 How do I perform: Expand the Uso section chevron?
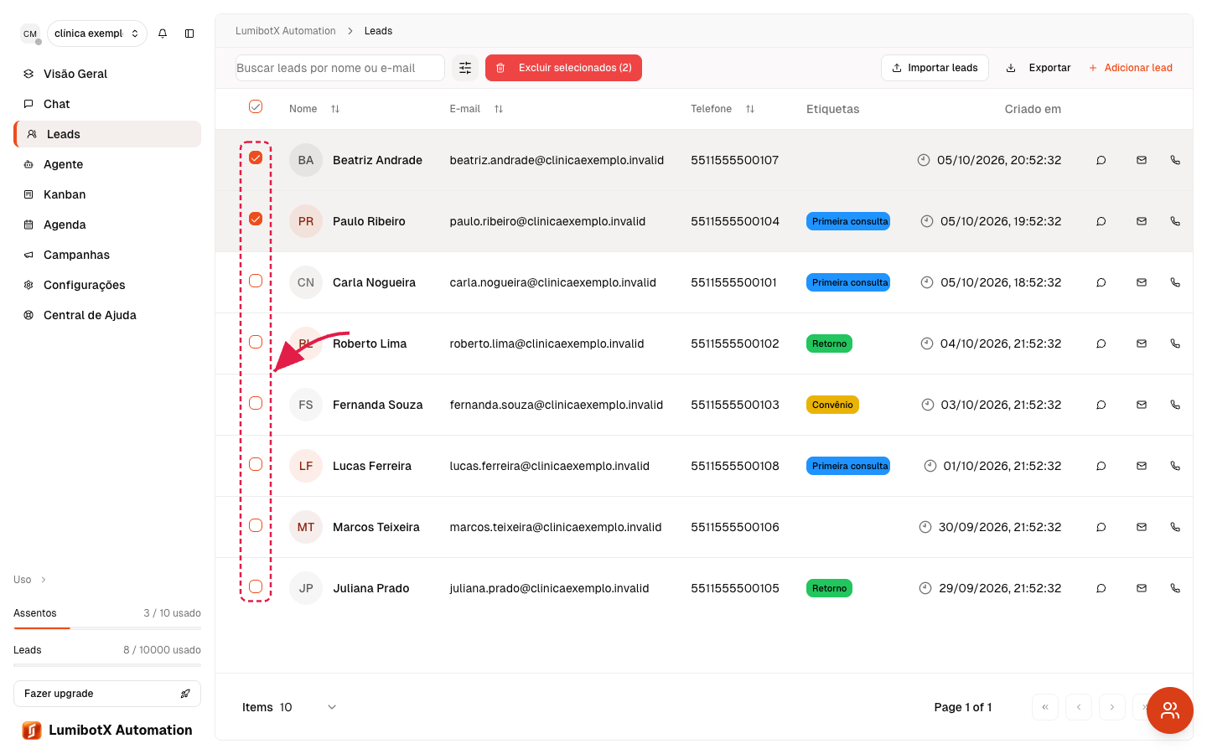(44, 580)
